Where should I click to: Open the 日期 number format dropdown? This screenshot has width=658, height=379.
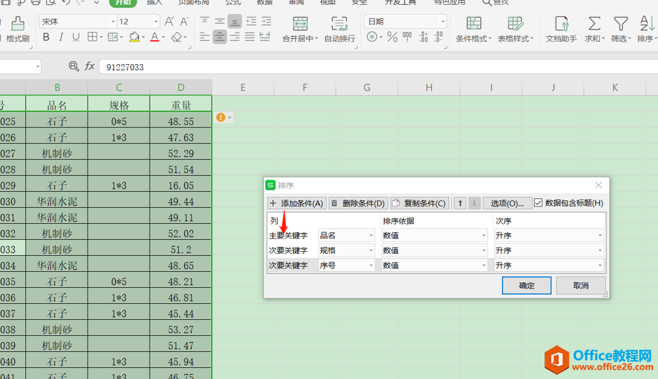click(443, 22)
